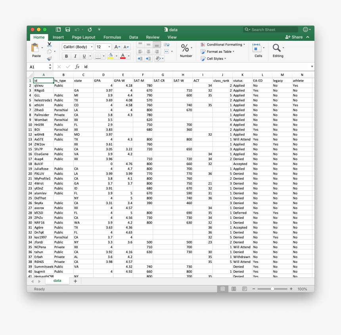Click the Wrap Text icon

point(167,45)
